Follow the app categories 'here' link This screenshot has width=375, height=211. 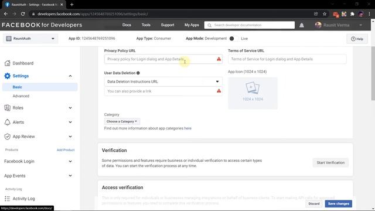187,128
